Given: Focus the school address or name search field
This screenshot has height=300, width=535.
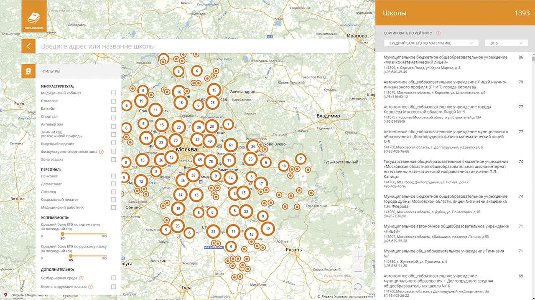Looking at the screenshot, I should coord(192,46).
